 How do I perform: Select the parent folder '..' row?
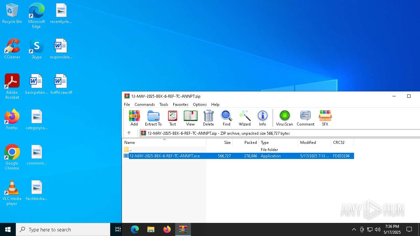click(239, 149)
